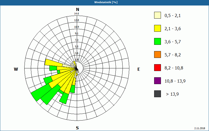Screen dimensions: 209x131
Task: Click the N compass label
Action: click(x=78, y=9)
